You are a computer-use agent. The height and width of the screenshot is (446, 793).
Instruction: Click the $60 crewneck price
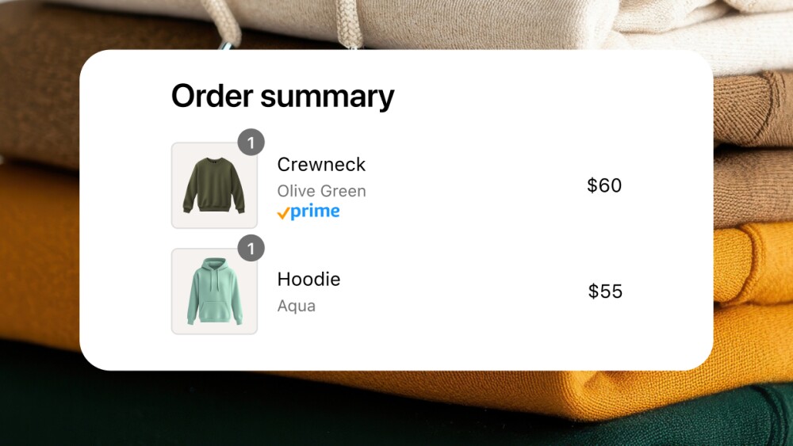pos(604,185)
